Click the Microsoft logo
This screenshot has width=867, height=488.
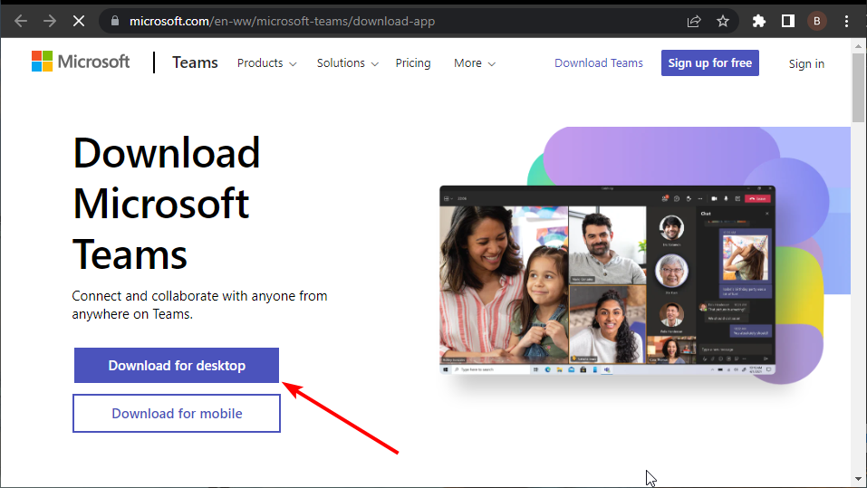click(81, 62)
